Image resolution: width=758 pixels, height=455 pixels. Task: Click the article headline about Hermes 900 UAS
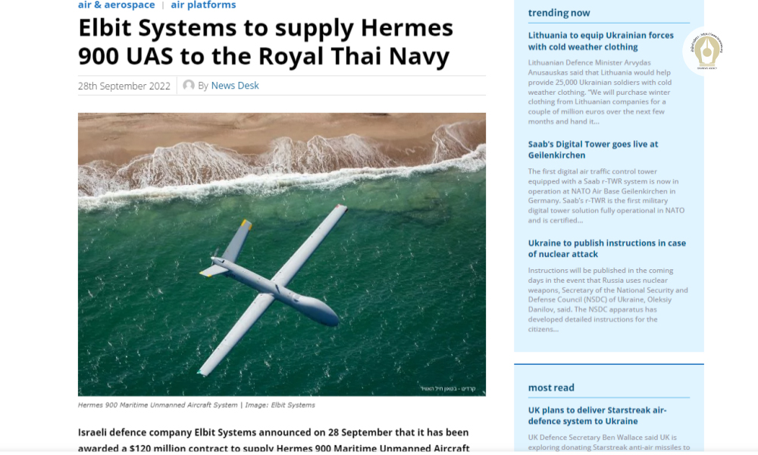tap(265, 42)
